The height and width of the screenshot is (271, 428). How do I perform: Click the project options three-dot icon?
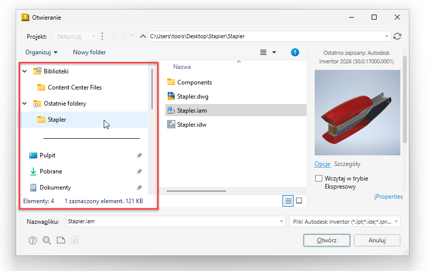(102, 36)
